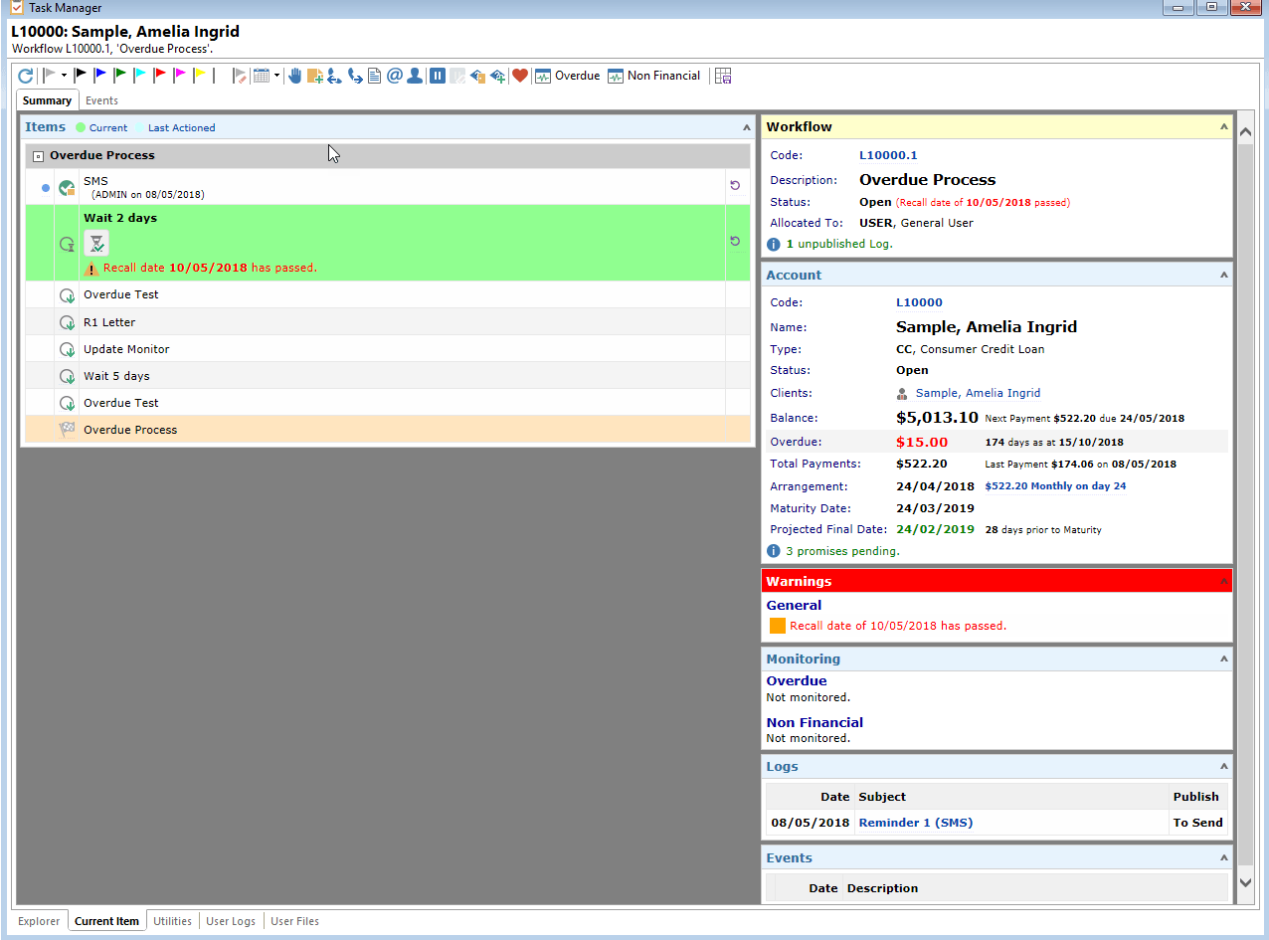The height and width of the screenshot is (940, 1269).
Task: Click the red heart icon
Action: click(520, 76)
